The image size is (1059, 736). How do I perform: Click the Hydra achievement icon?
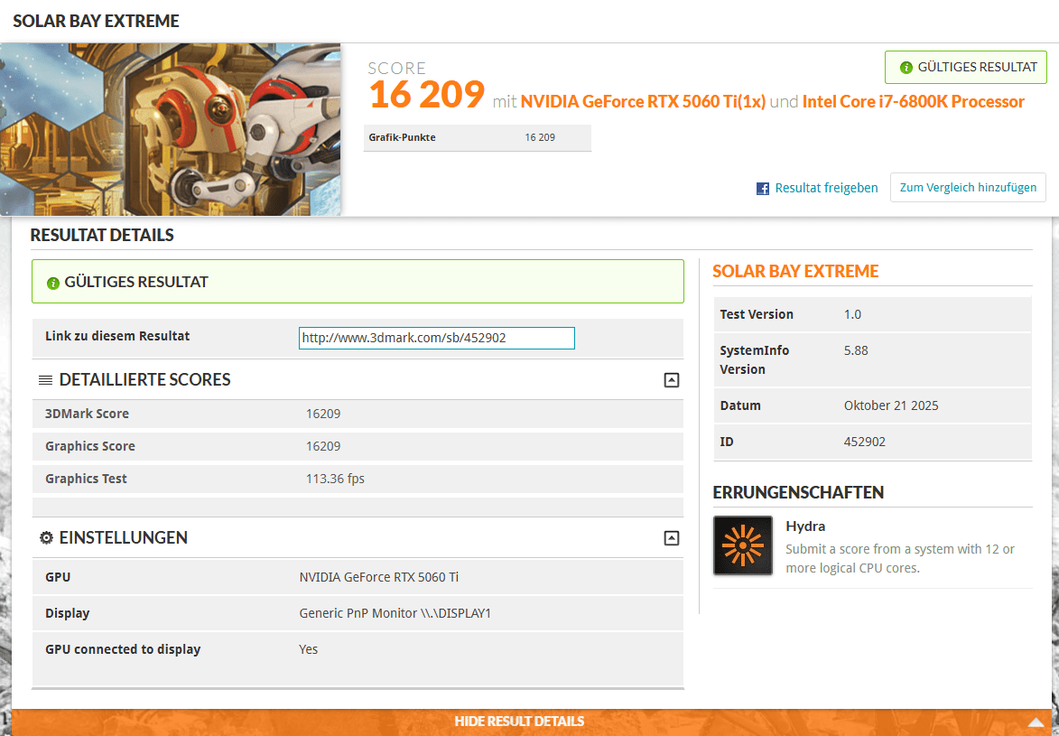[743, 545]
